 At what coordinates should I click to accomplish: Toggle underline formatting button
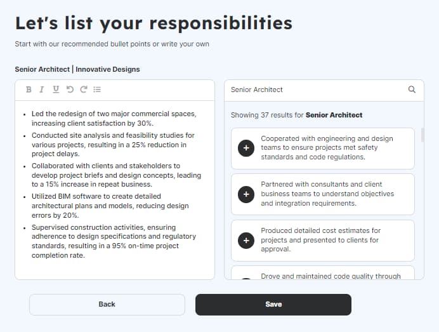pos(56,90)
